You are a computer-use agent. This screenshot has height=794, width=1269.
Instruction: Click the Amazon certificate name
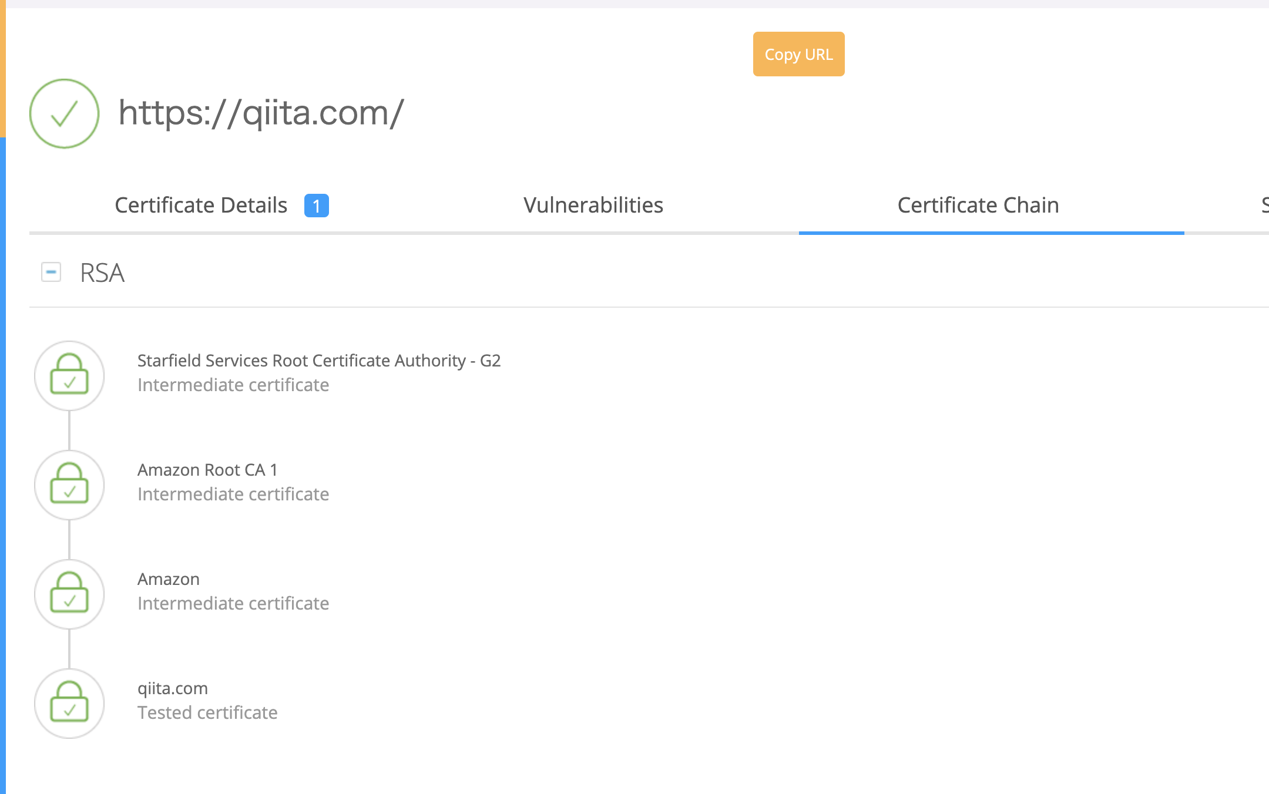168,579
